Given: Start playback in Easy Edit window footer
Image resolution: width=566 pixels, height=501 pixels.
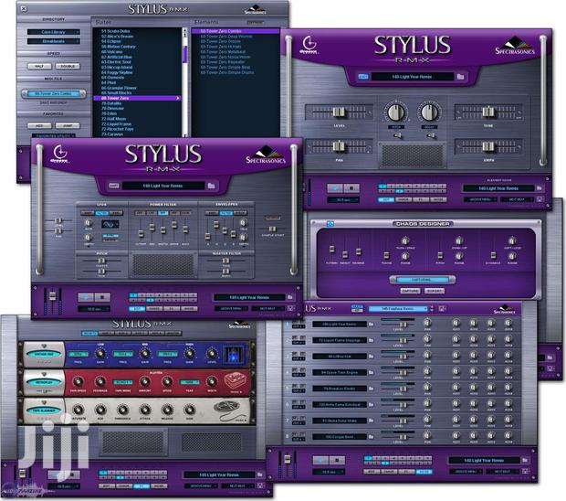Looking at the screenshot, I should click(335, 188).
